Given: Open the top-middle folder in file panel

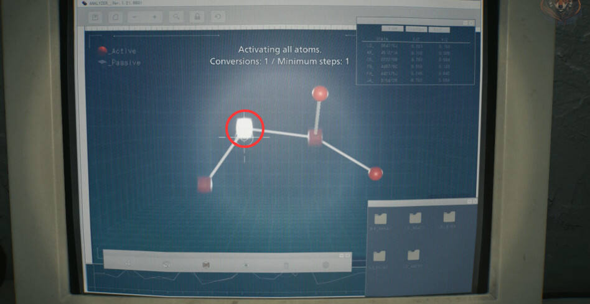Looking at the screenshot, I should [x=414, y=218].
